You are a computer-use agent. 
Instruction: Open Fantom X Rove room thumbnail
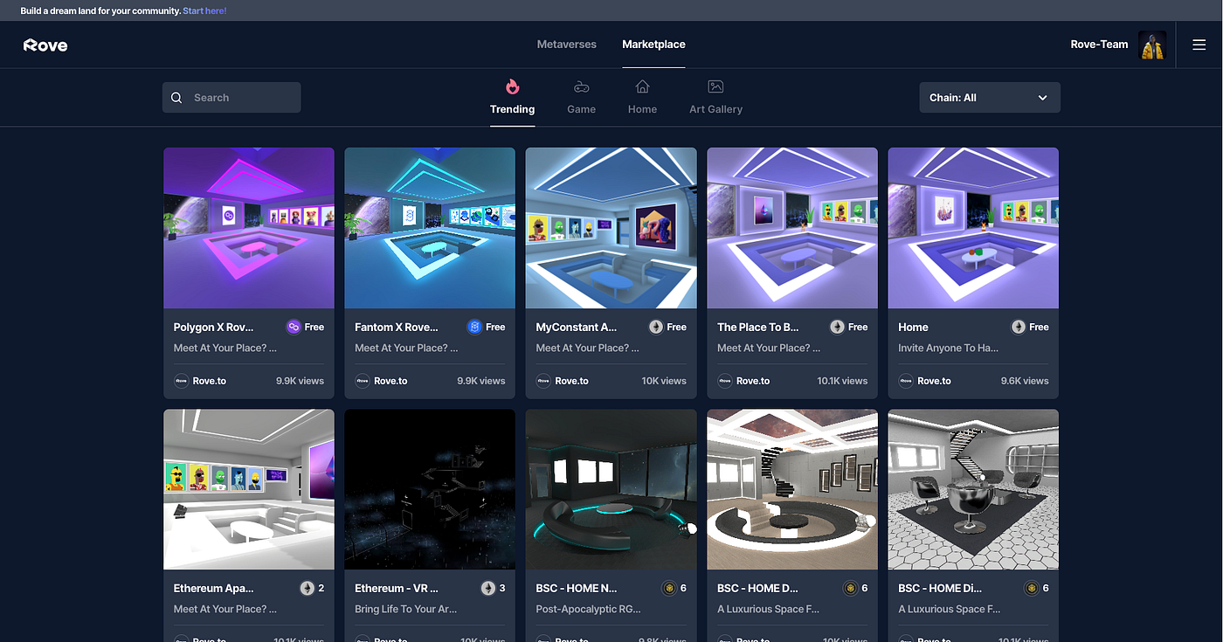click(x=430, y=228)
